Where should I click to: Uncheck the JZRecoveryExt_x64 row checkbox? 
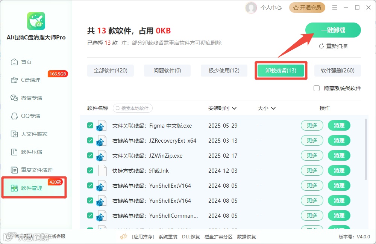point(90,140)
